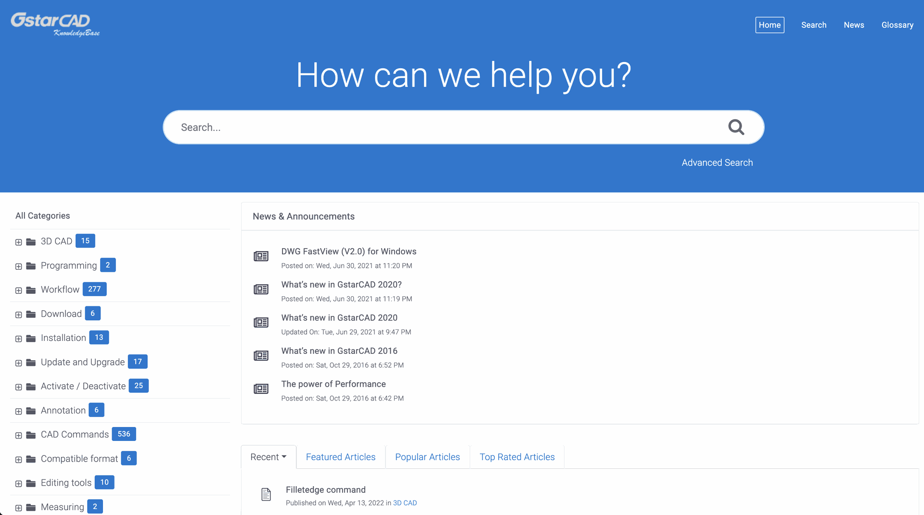Expand the 3D CAD category
The image size is (924, 515).
click(x=18, y=242)
